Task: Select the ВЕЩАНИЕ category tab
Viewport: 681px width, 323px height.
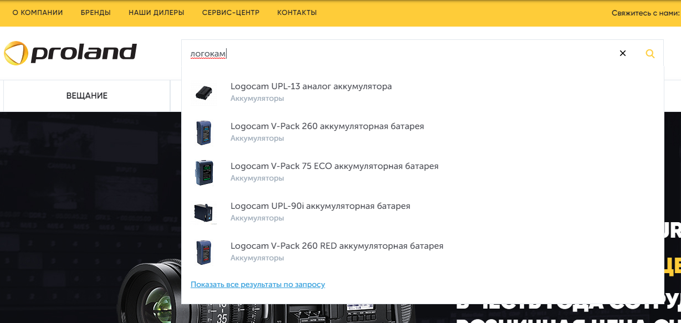Action: pyautogui.click(x=87, y=96)
